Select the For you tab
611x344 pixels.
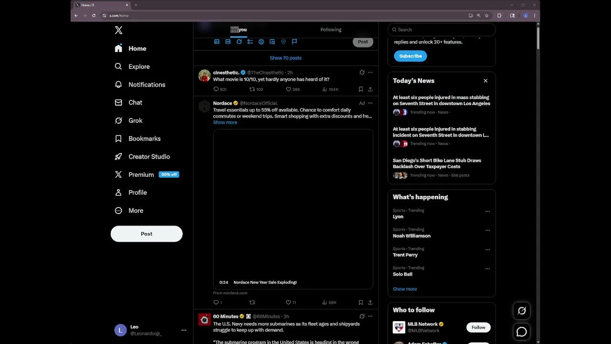coord(239,30)
